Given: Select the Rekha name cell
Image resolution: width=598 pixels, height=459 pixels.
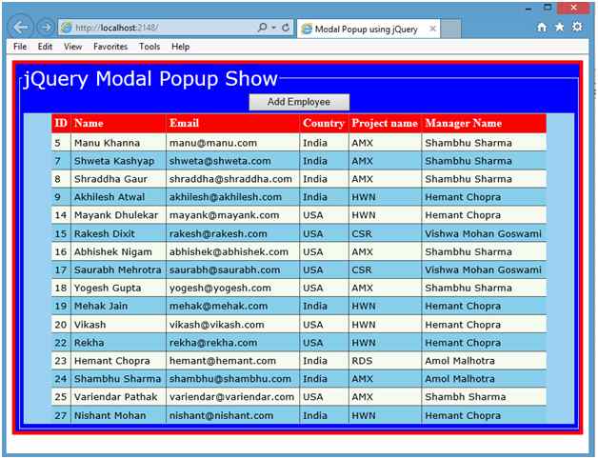Looking at the screenshot, I should [x=118, y=343].
